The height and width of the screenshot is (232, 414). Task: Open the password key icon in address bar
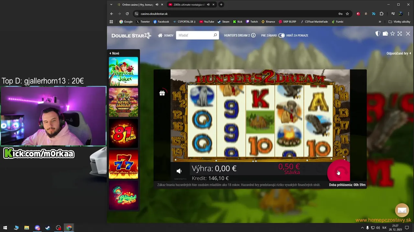[340, 14]
